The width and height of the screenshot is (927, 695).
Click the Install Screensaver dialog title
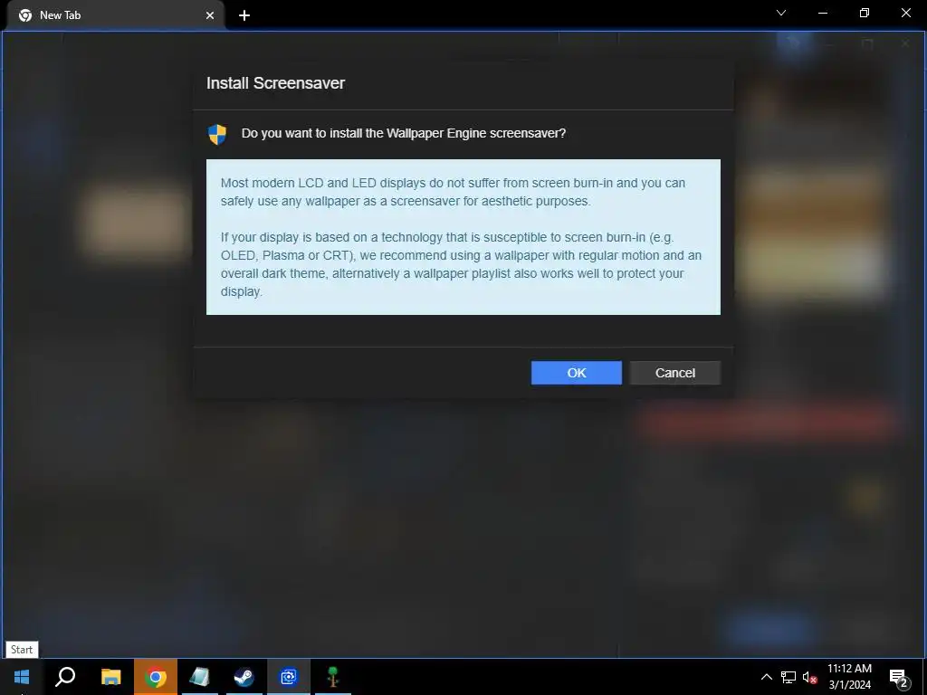[275, 83]
